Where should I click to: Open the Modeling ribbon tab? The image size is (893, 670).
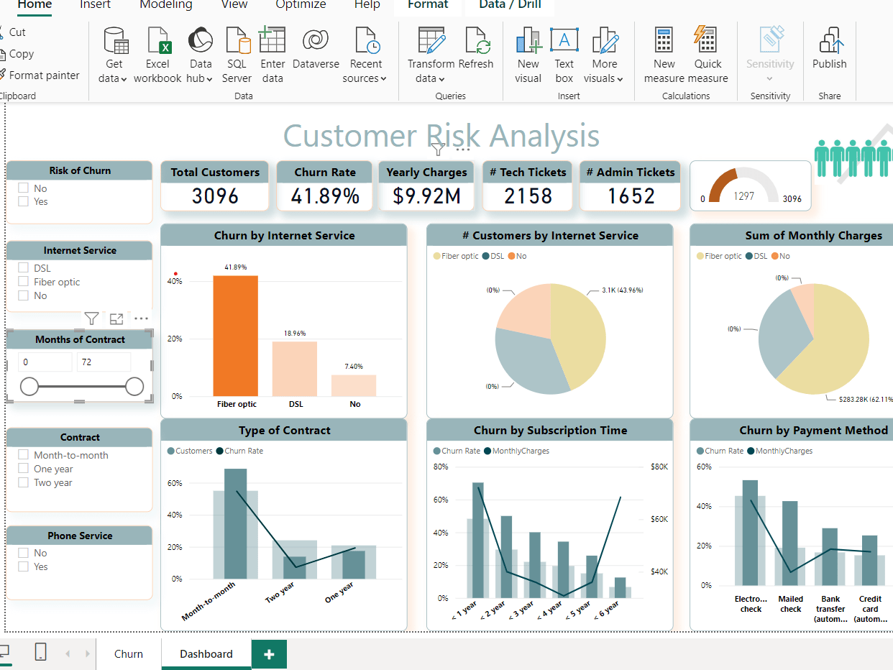coord(165,6)
